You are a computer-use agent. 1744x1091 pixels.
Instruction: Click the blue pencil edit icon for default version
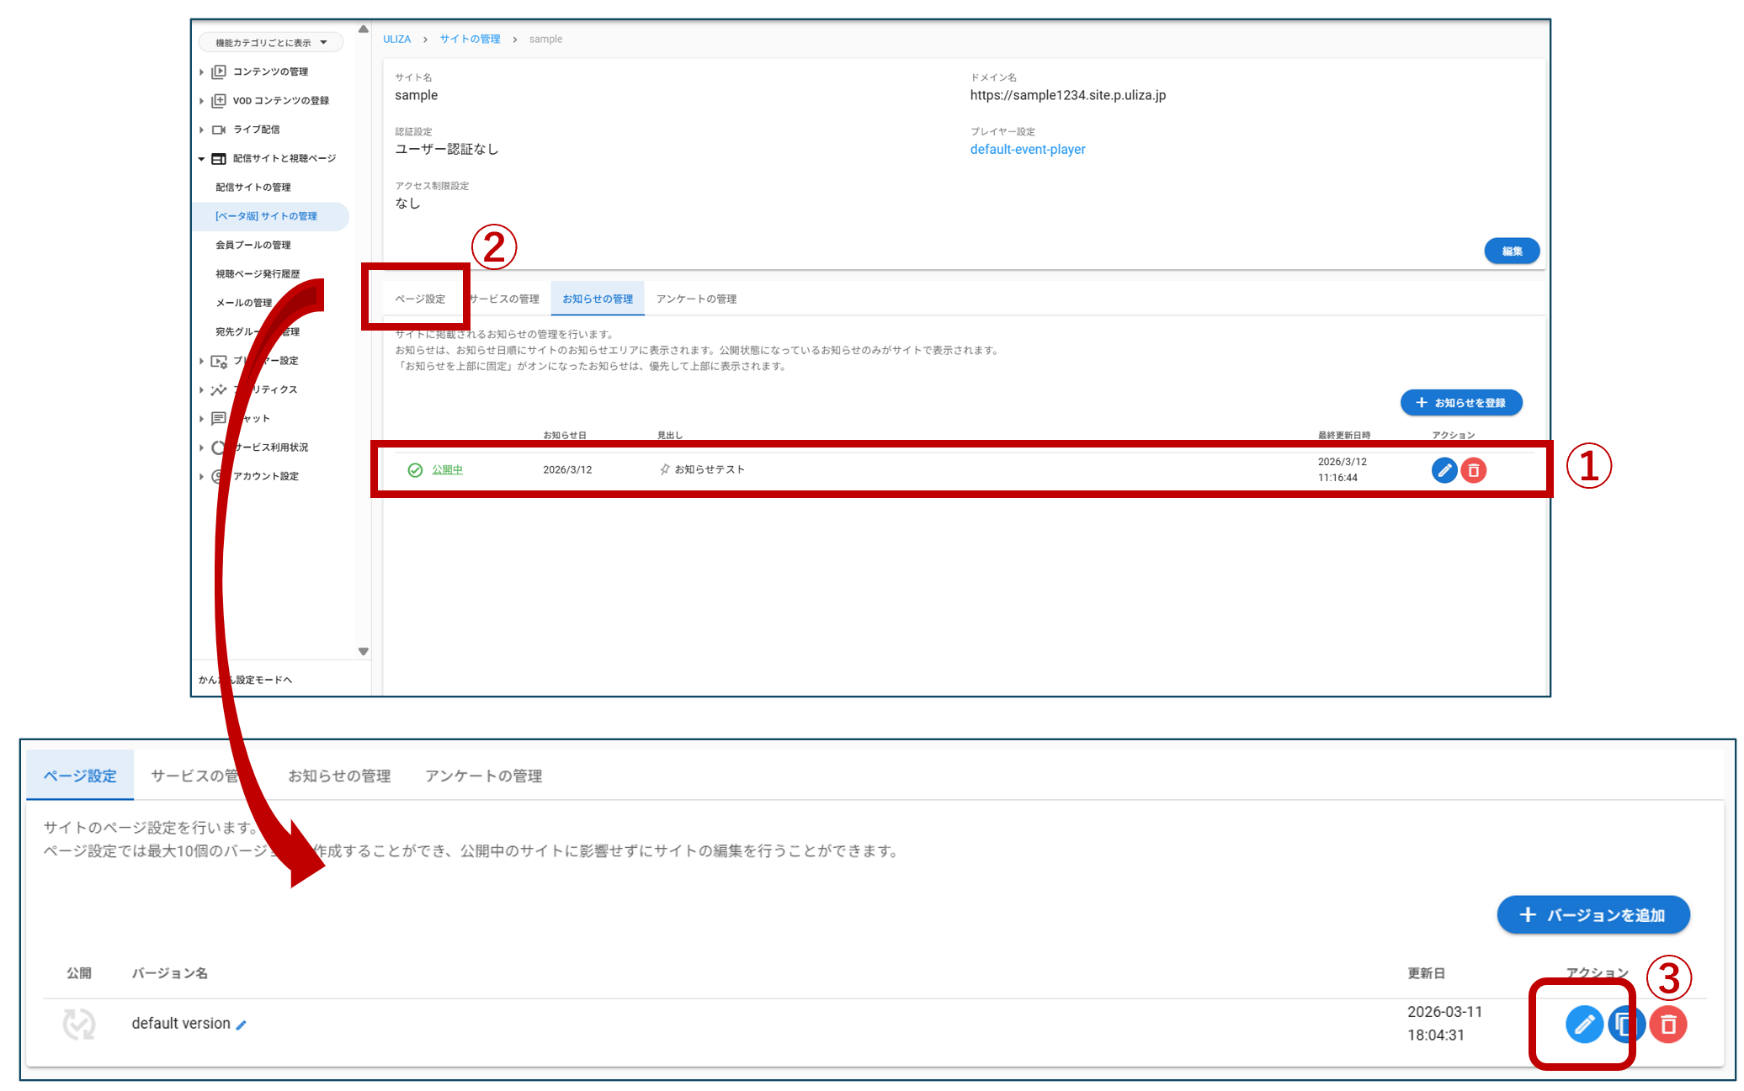click(x=1583, y=1025)
